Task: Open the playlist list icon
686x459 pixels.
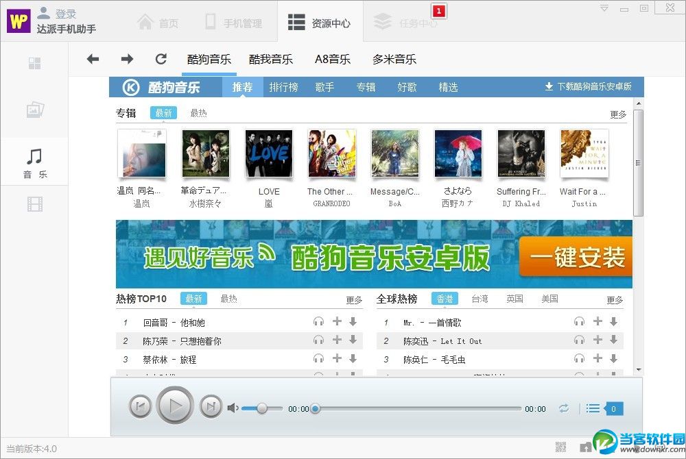Action: pyautogui.click(x=593, y=409)
